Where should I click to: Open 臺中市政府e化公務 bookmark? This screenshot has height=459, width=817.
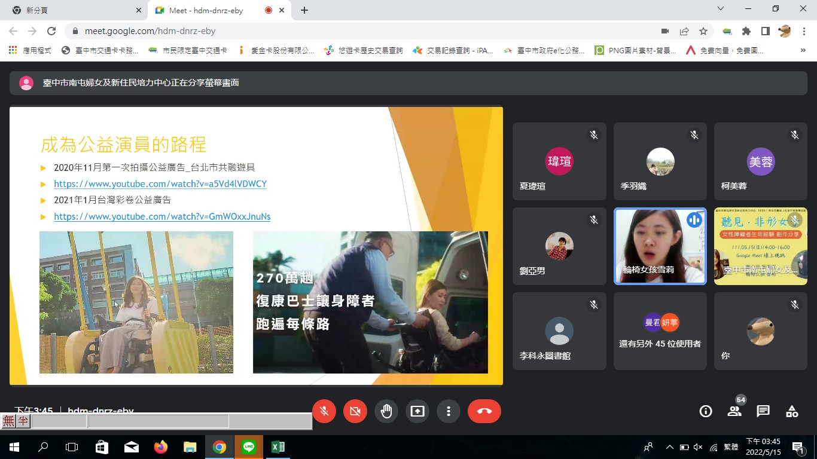pyautogui.click(x=544, y=51)
